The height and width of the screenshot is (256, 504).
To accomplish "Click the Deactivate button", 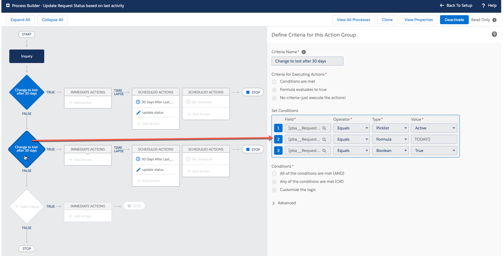I will click(454, 20).
